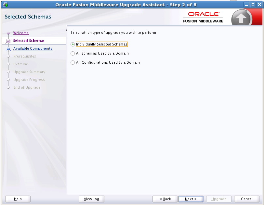Select Individually Selected Schemas radio button
Image resolution: width=265 pixels, height=206 pixels.
click(73, 44)
